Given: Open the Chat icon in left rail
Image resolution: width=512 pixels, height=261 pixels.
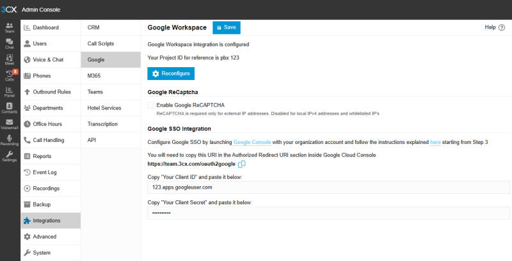Looking at the screenshot, I should pyautogui.click(x=10, y=43).
